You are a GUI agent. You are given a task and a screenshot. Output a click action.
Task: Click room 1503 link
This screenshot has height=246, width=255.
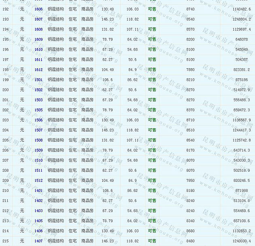click(38, 100)
